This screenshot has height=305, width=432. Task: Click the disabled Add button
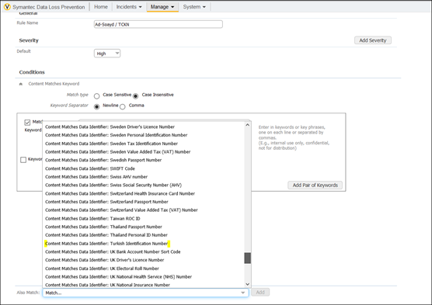tap(260, 293)
